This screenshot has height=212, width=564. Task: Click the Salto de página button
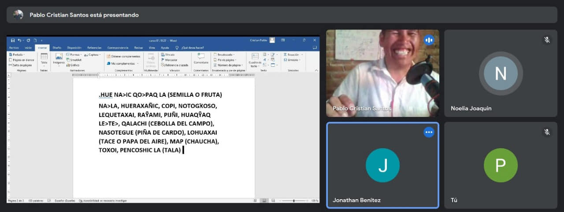point(20,65)
